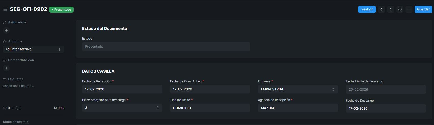Click Adjuntar Archivo to attach file
The width and height of the screenshot is (434, 125).
click(18, 49)
